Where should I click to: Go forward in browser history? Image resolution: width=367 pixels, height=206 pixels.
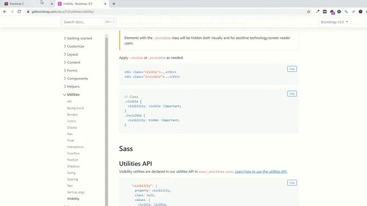pos(12,11)
